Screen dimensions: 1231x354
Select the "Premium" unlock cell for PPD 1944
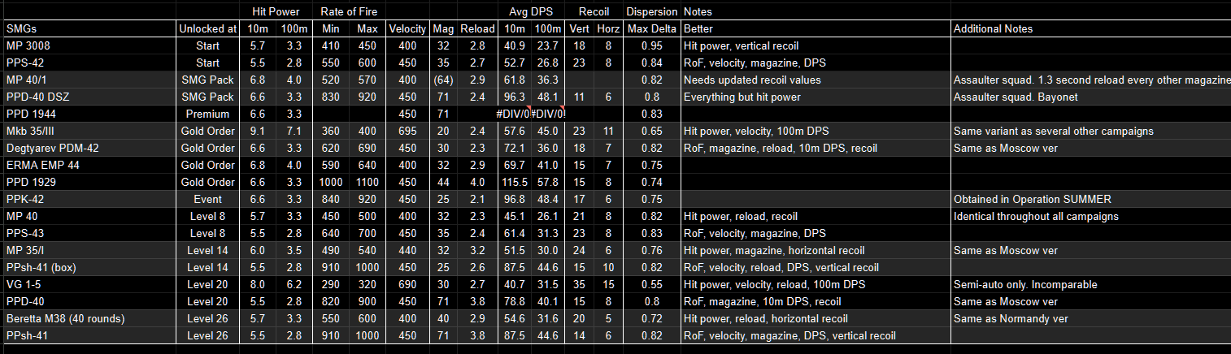point(207,114)
